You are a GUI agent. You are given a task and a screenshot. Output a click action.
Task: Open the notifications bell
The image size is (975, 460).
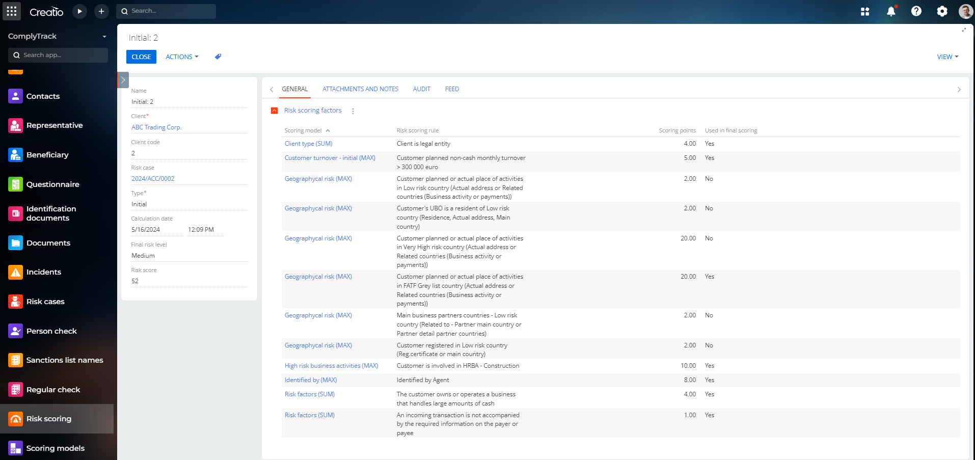pyautogui.click(x=891, y=11)
